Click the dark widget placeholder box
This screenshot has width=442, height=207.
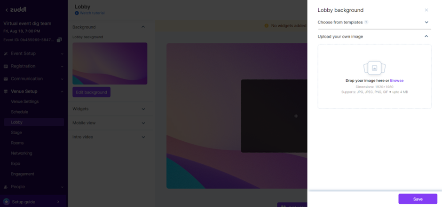pyautogui.click(x=274, y=116)
